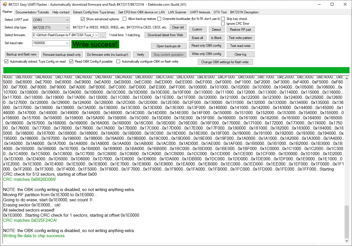Click the Is Blank button
The height and width of the screenshot is (246, 352).
coord(216,38)
